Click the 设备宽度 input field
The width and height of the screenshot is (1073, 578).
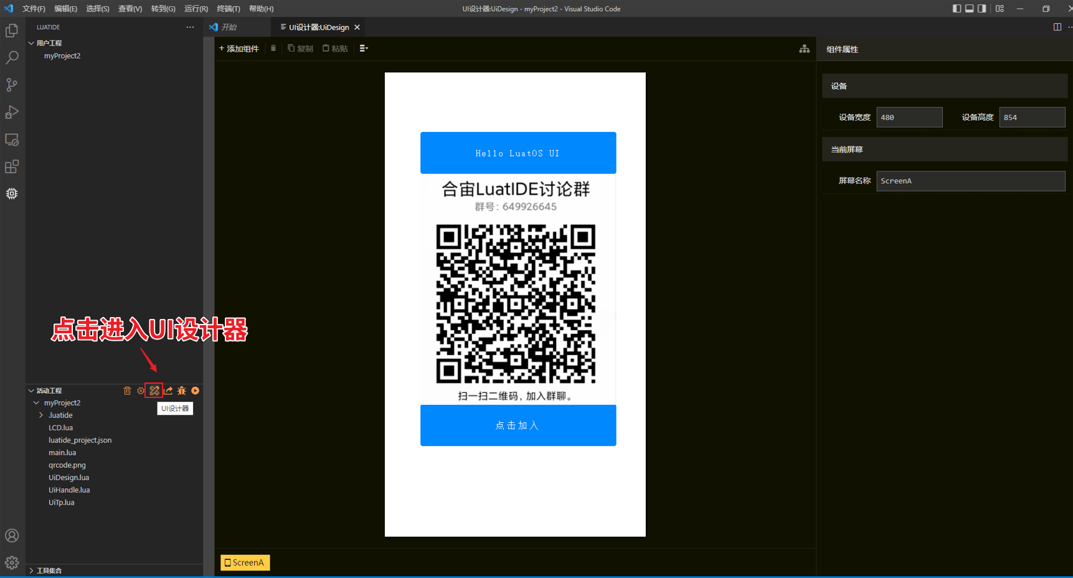pos(909,117)
